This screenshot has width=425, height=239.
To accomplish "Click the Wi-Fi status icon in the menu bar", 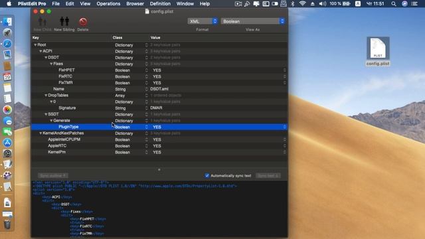I will [x=303, y=4].
